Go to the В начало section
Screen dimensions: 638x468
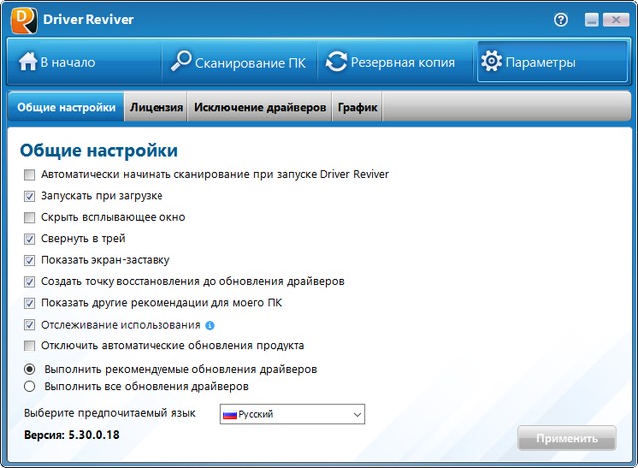coord(85,62)
